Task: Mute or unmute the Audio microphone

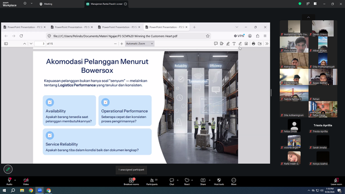Action: point(10,181)
